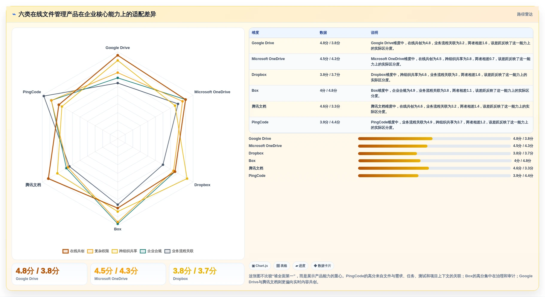Image resolution: width=545 pixels, height=297 pixels.
Task: Open the Dropbox 3.8分 / 3.7分 card
Action: tap(207, 274)
